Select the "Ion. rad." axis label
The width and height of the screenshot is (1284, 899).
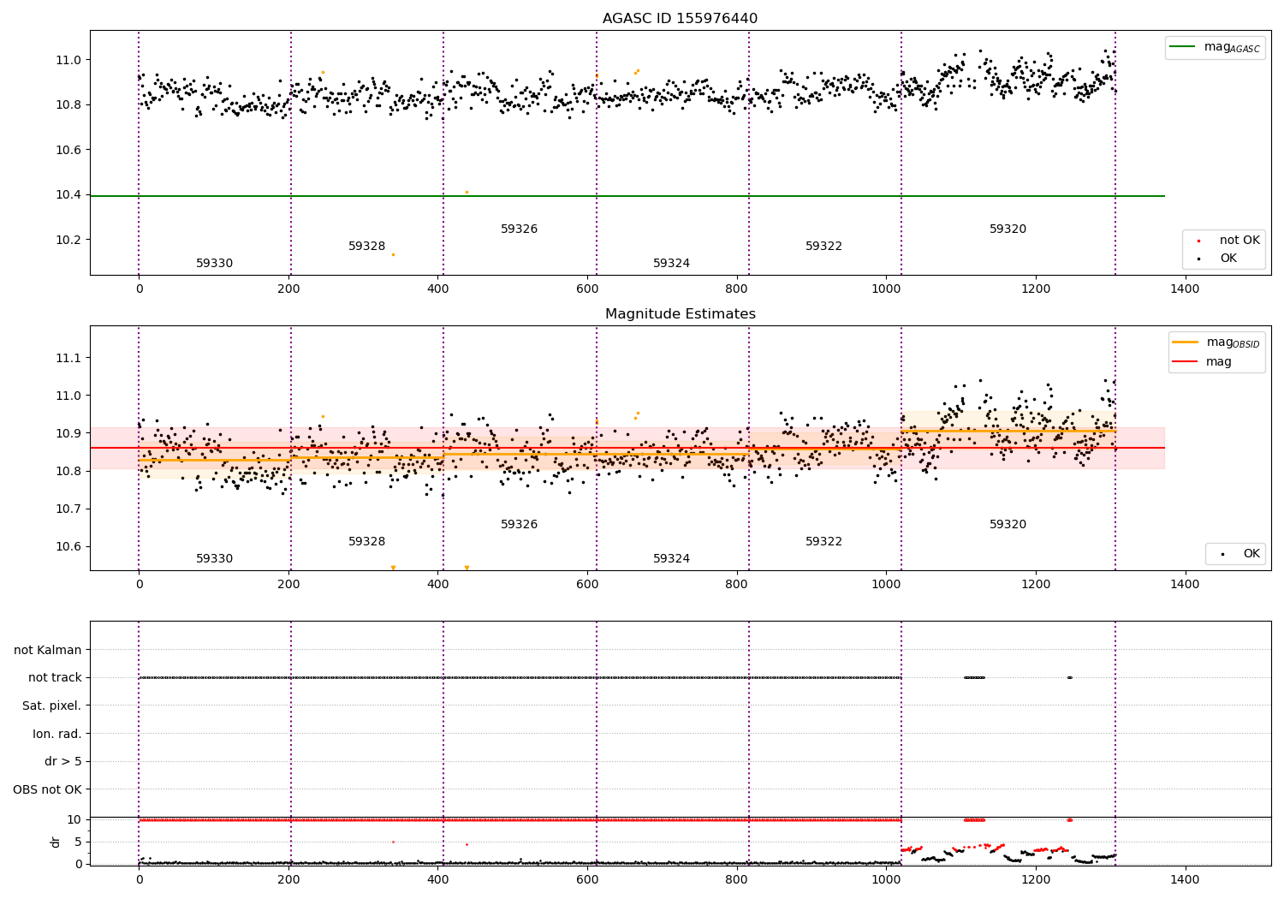point(57,734)
